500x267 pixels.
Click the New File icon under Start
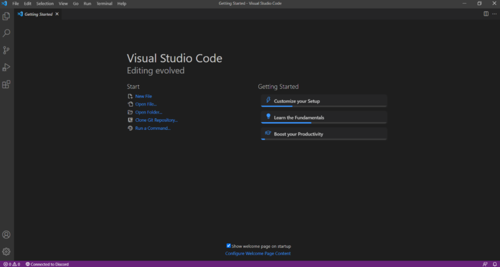130,96
